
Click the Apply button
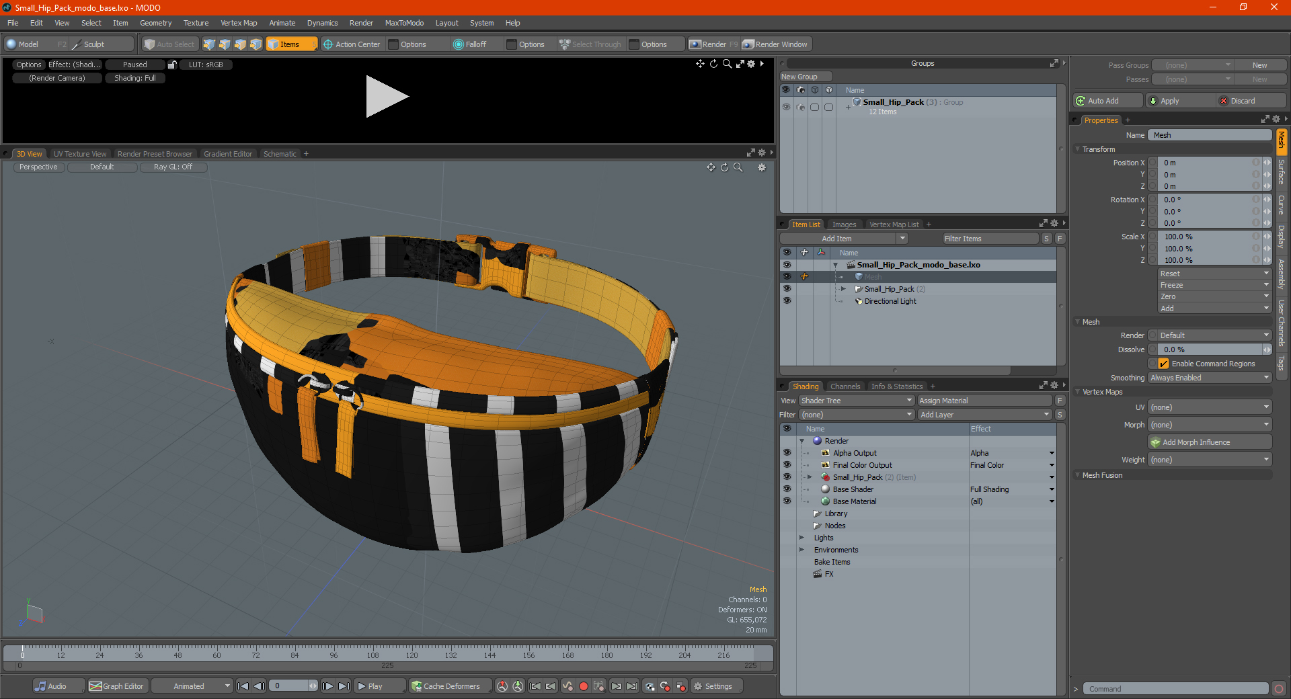(x=1180, y=101)
